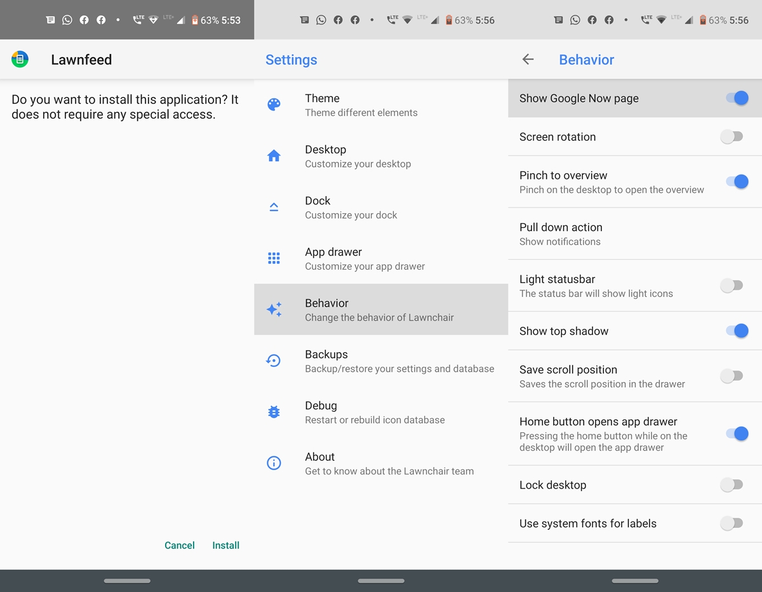The height and width of the screenshot is (592, 762).
Task: Tap Install for Lawnfeed
Action: tap(226, 545)
